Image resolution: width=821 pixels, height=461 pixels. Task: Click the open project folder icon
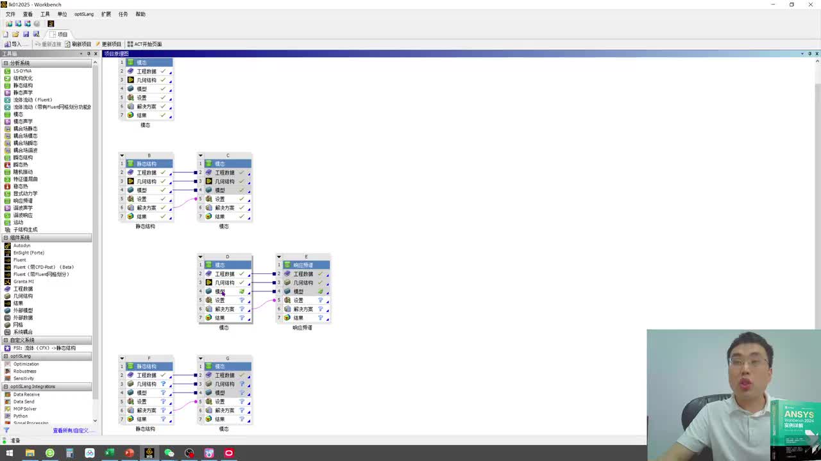click(x=15, y=34)
